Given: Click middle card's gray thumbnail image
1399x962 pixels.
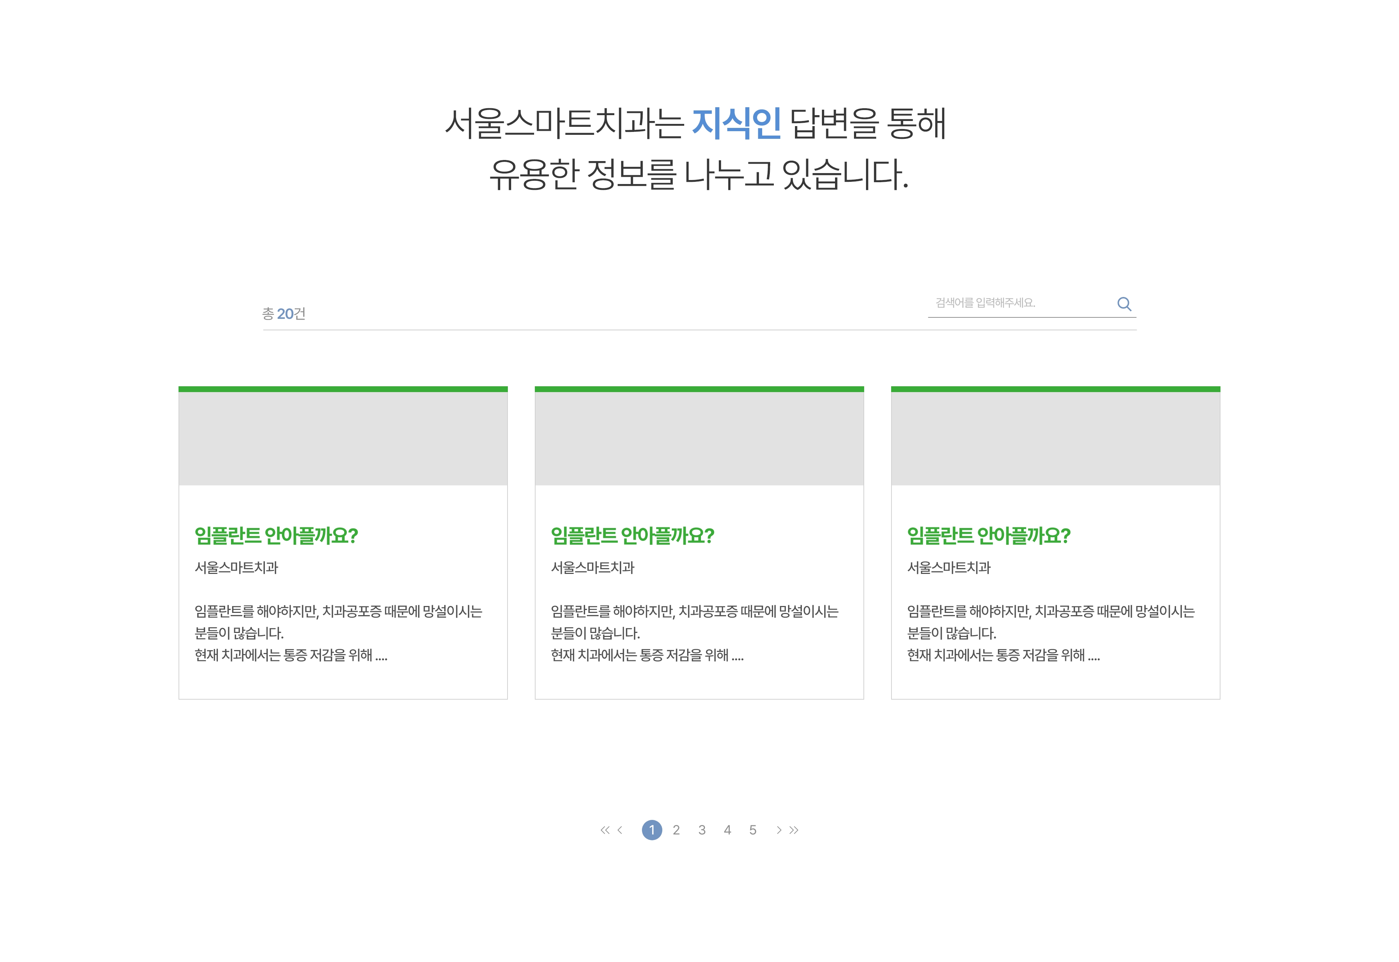Looking at the screenshot, I should pos(699,438).
